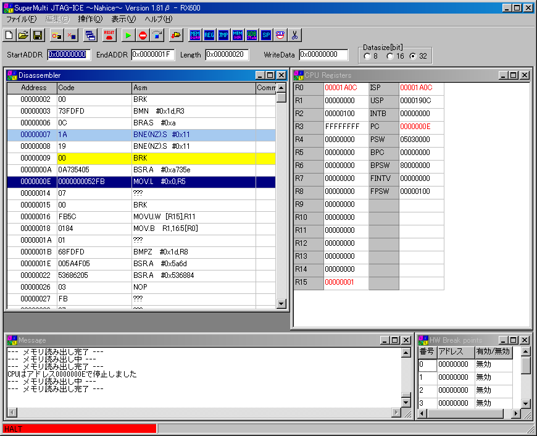Select the 8-bit Datasize radio button

(x=367, y=56)
